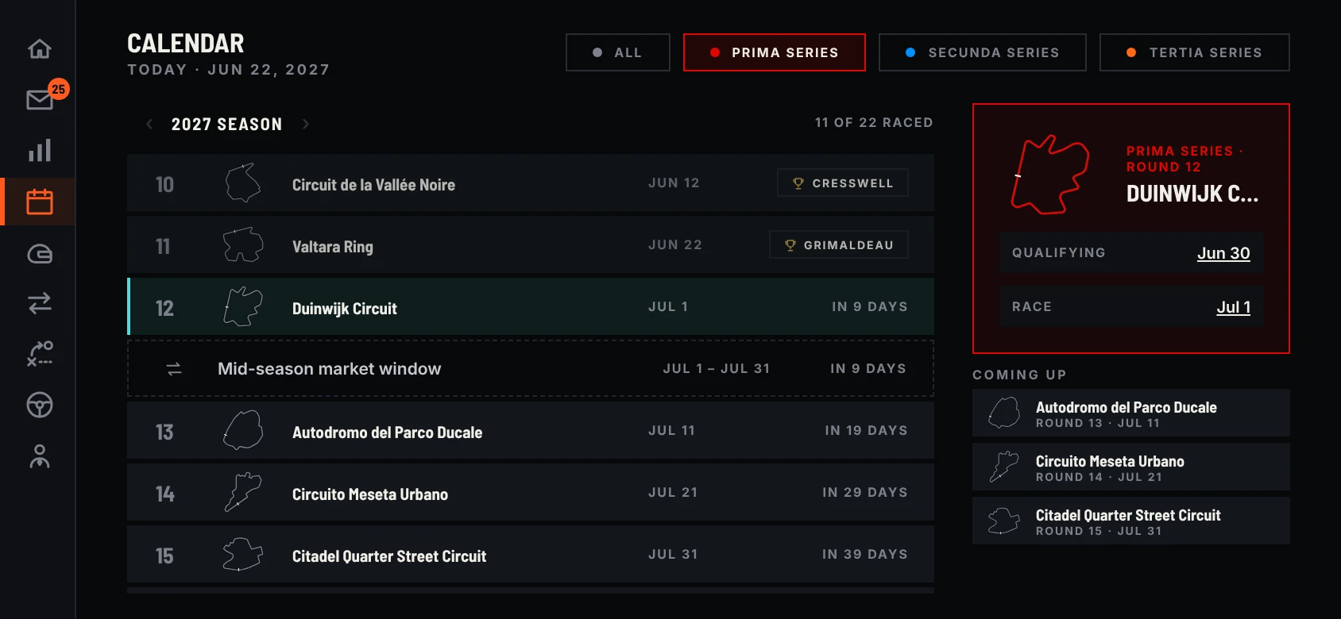Open the Jun 30 qualifying date link
This screenshot has width=1341, height=619.
pos(1223,253)
